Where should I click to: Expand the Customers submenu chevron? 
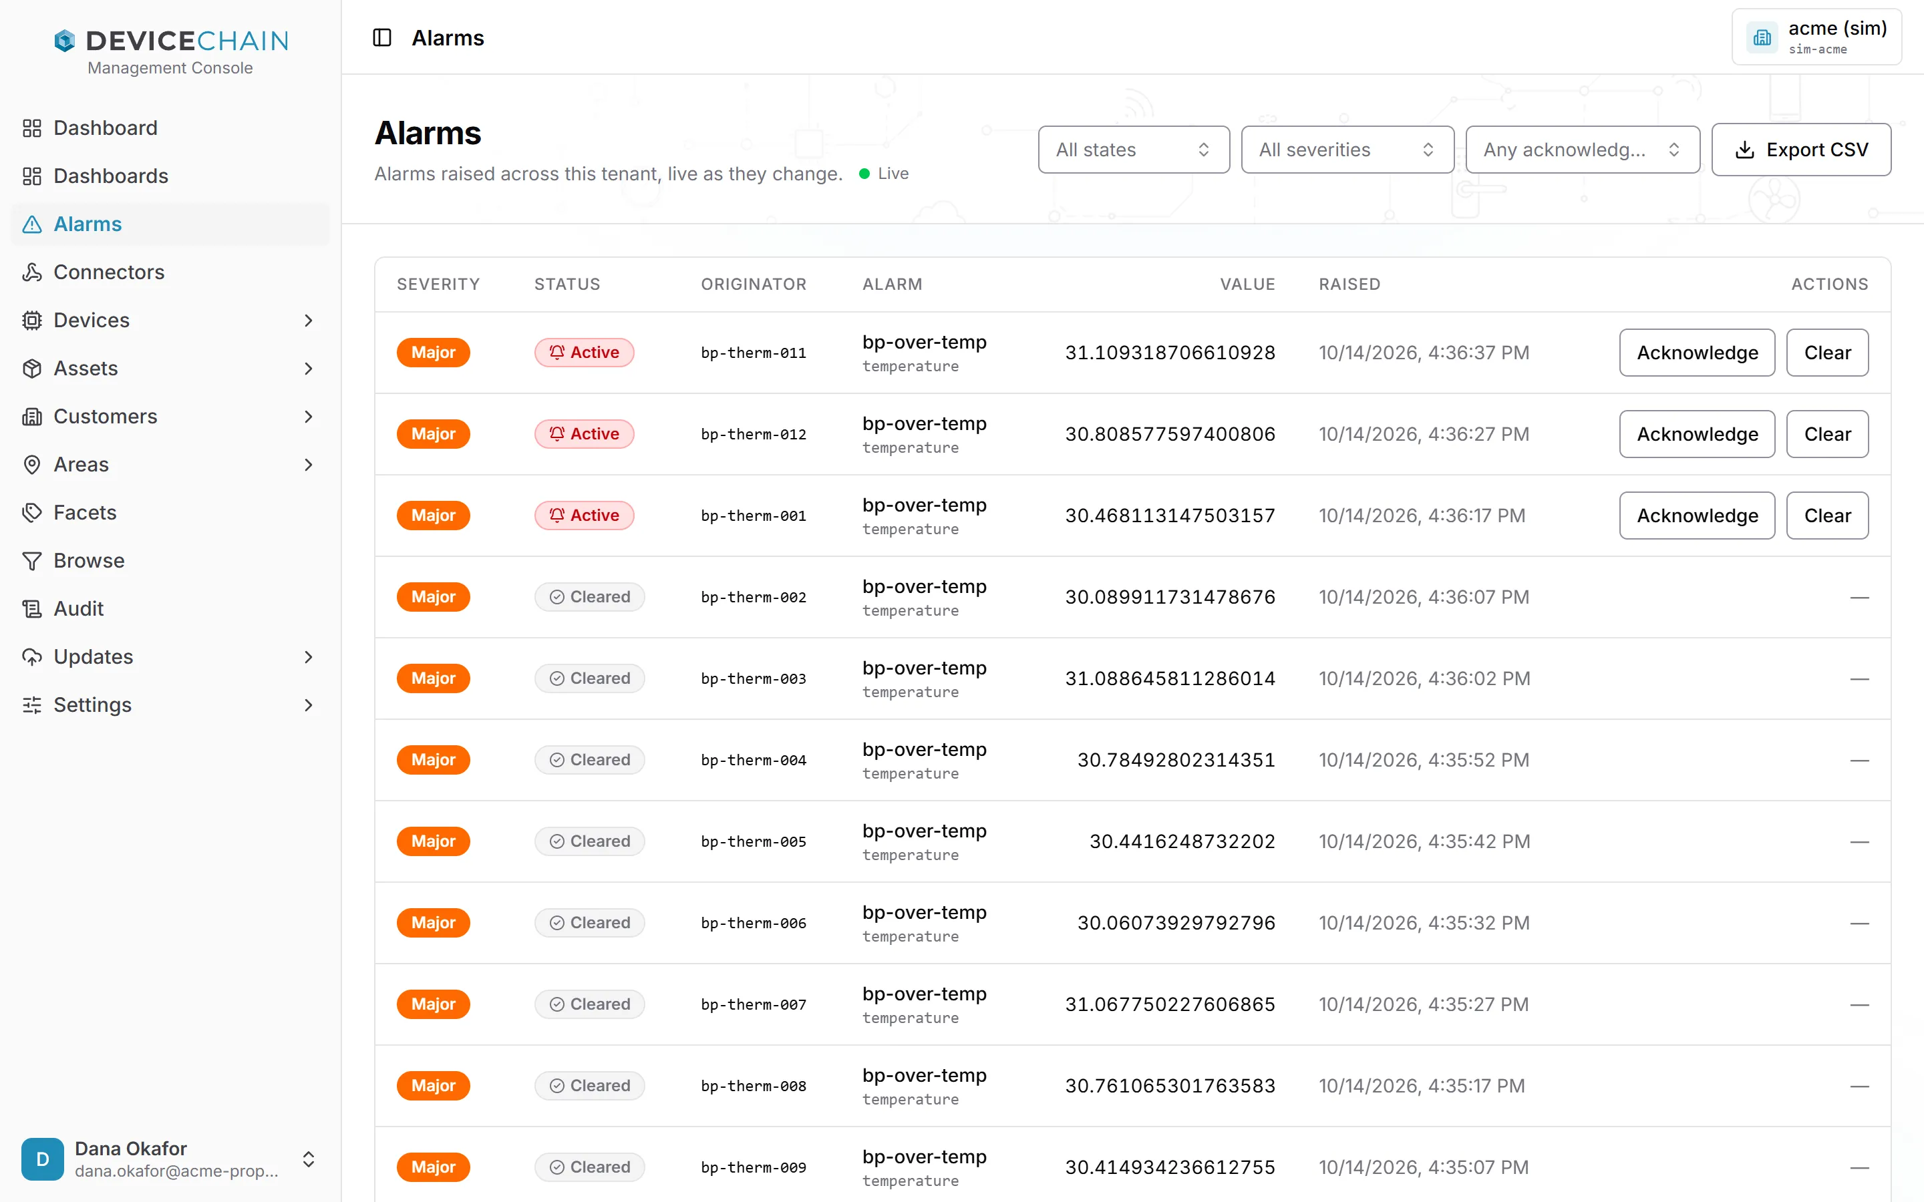click(x=309, y=417)
